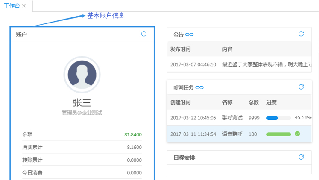Open the 2017-03-07 announcement entry
Screen dimensions: 319x180
pos(239,64)
